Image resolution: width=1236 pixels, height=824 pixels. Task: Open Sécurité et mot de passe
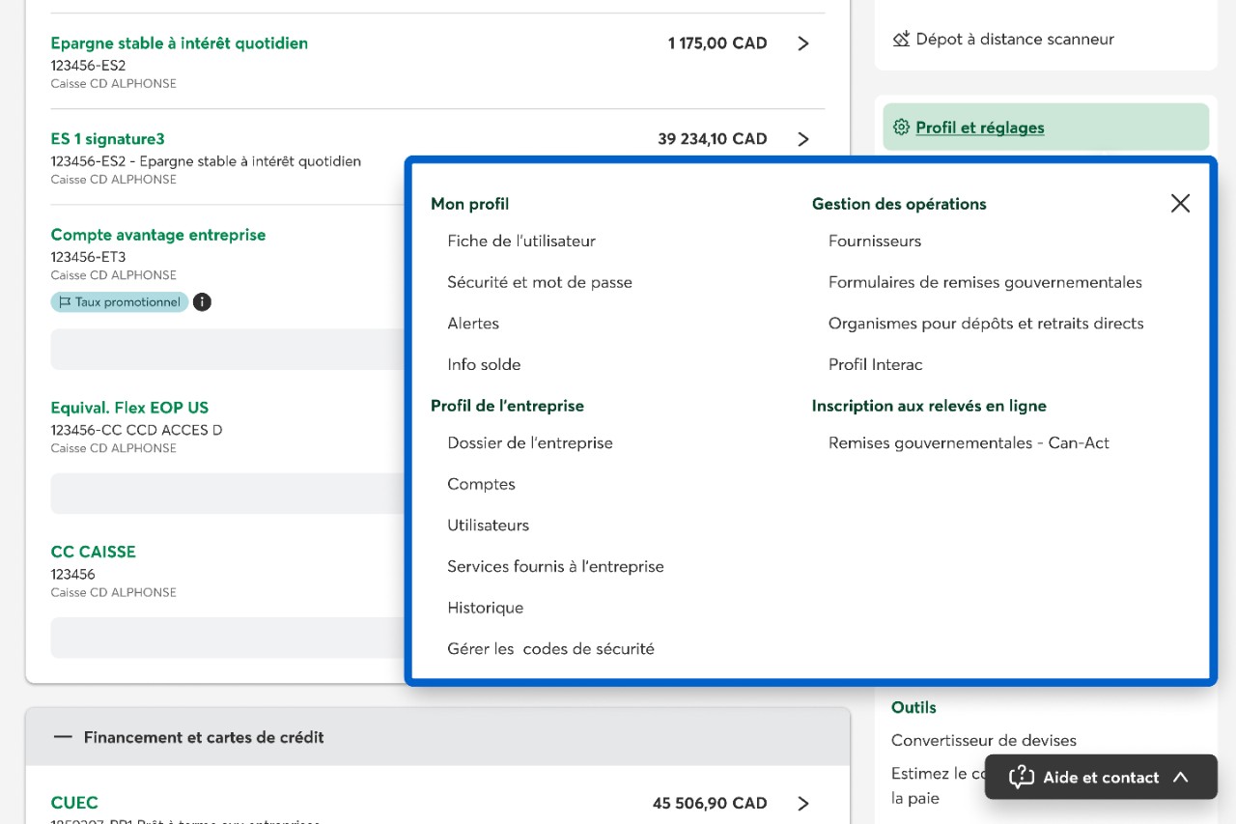click(540, 283)
